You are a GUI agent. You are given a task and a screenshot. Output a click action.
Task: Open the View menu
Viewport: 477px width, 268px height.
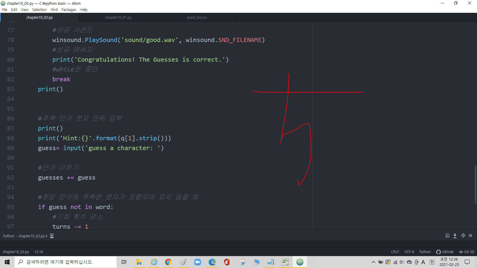(25, 10)
